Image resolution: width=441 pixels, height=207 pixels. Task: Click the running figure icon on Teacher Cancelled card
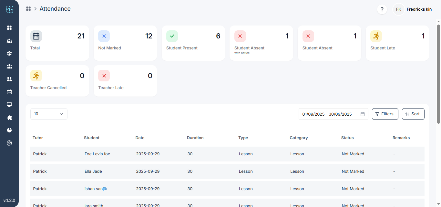pos(36,76)
